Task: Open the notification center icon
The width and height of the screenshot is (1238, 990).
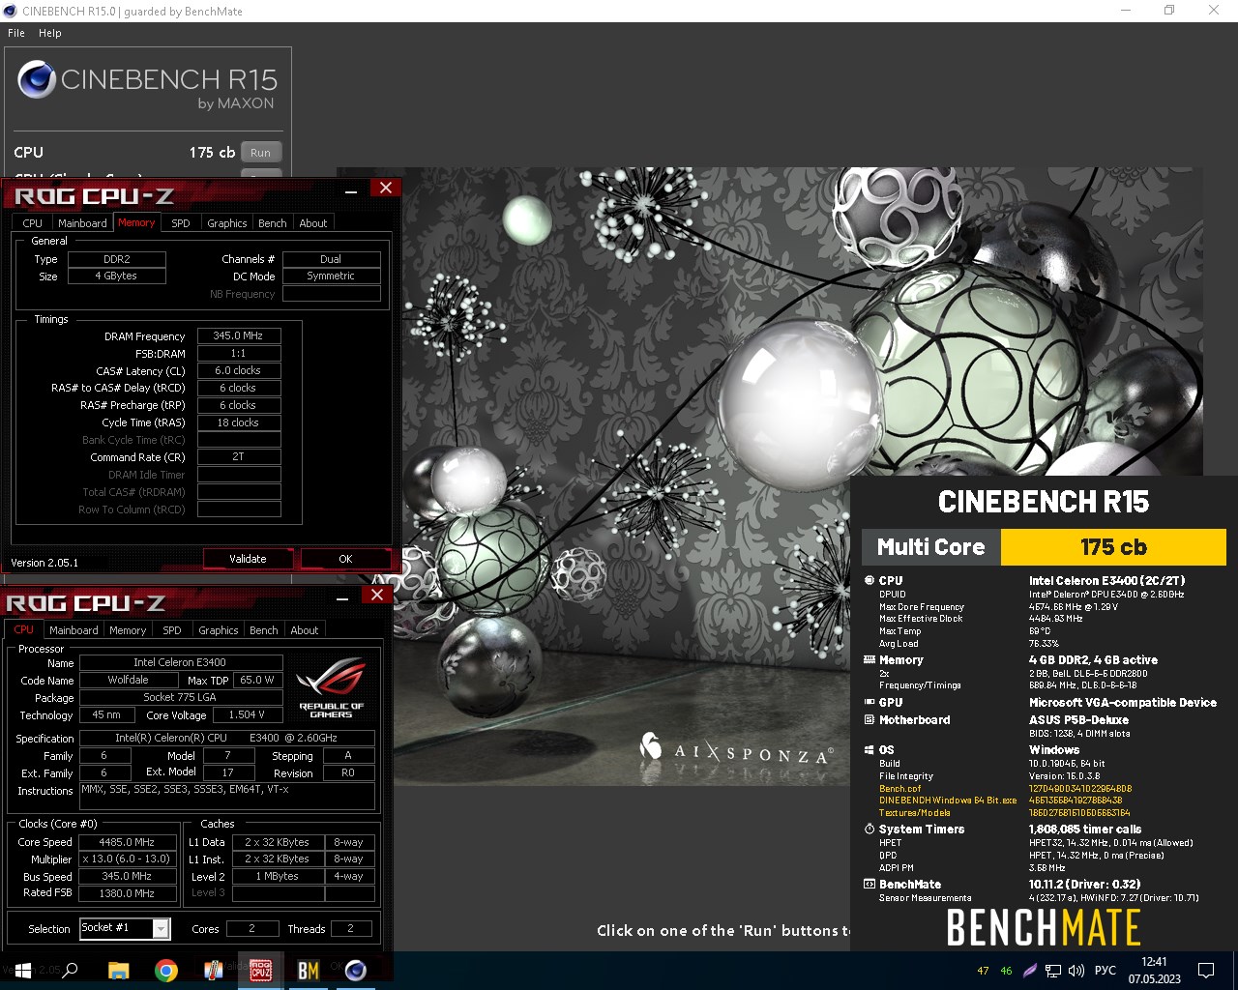Action: (1206, 971)
